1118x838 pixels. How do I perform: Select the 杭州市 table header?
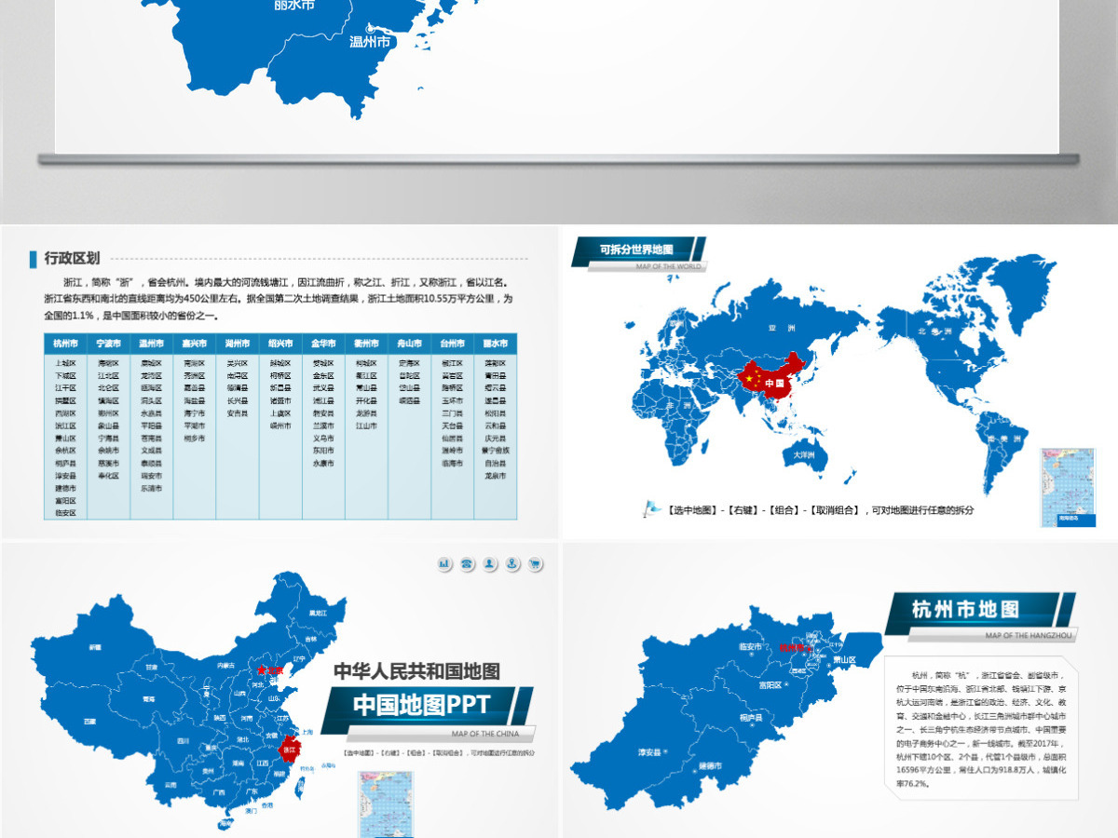coord(65,343)
